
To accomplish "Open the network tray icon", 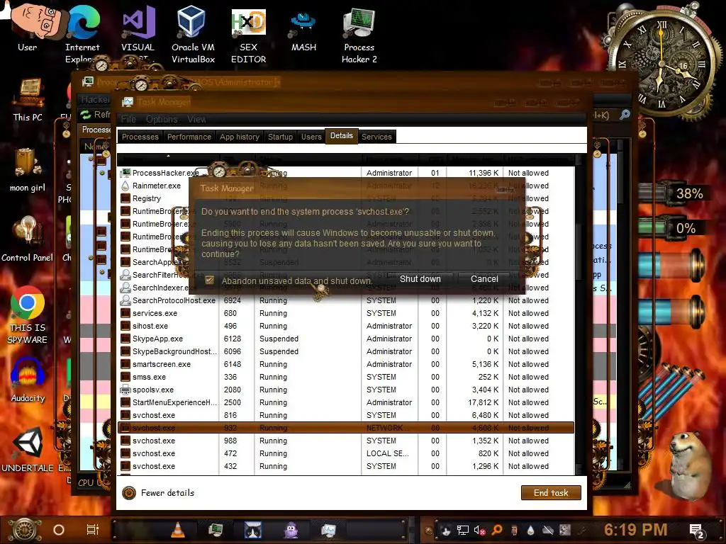I will (462, 530).
